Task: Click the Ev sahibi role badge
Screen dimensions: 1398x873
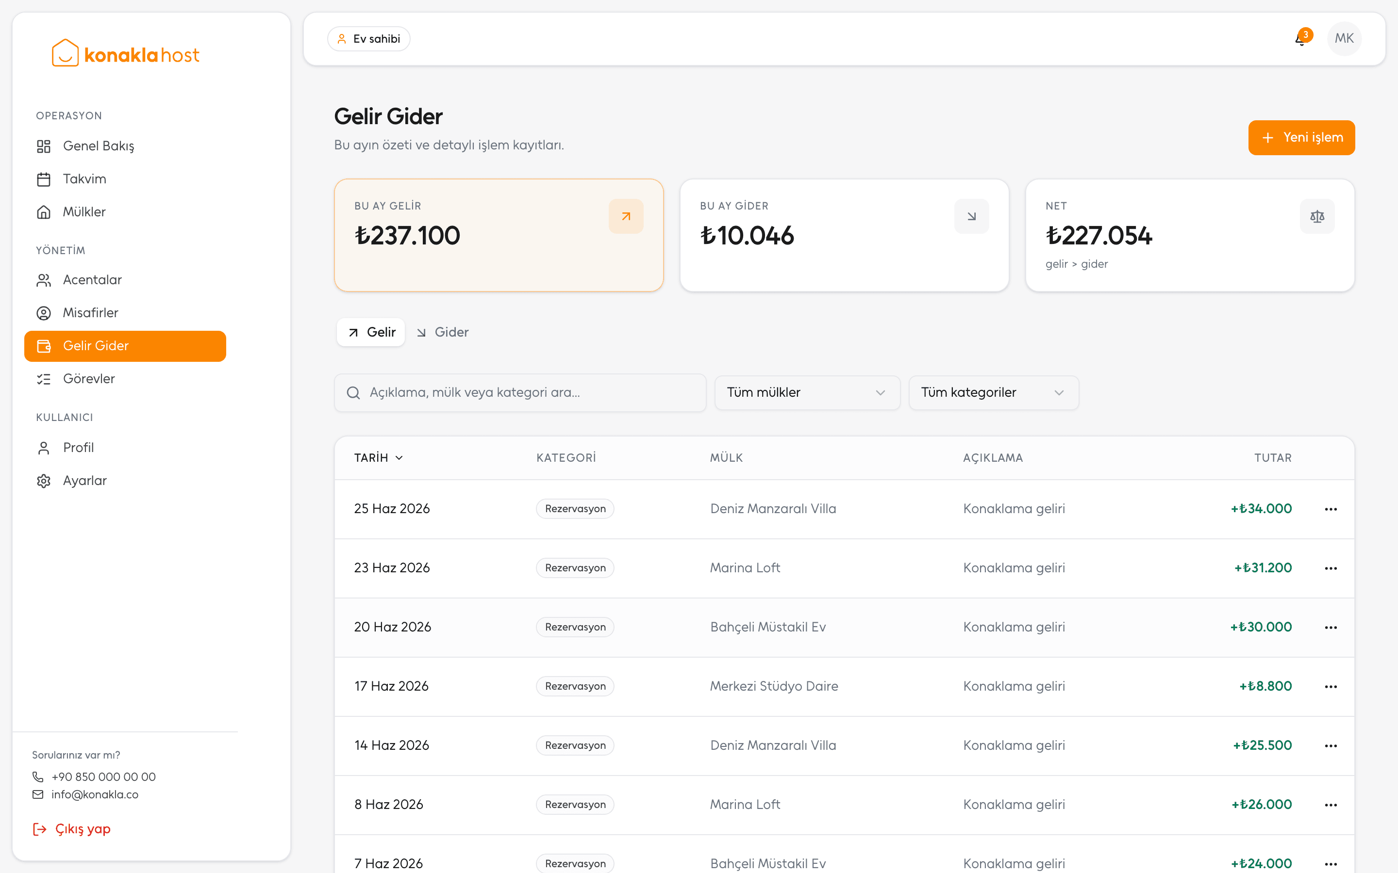Action: (368, 39)
